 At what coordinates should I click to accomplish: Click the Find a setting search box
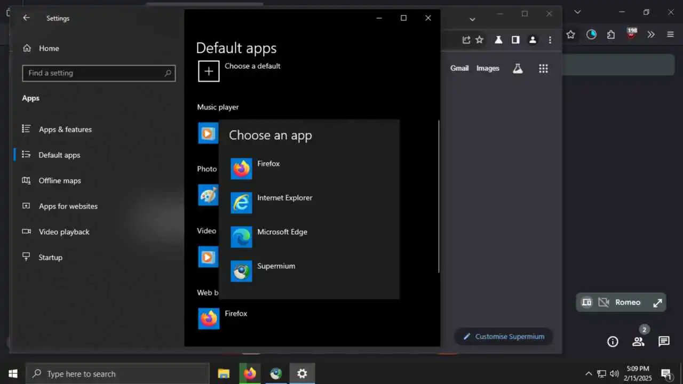click(99, 73)
